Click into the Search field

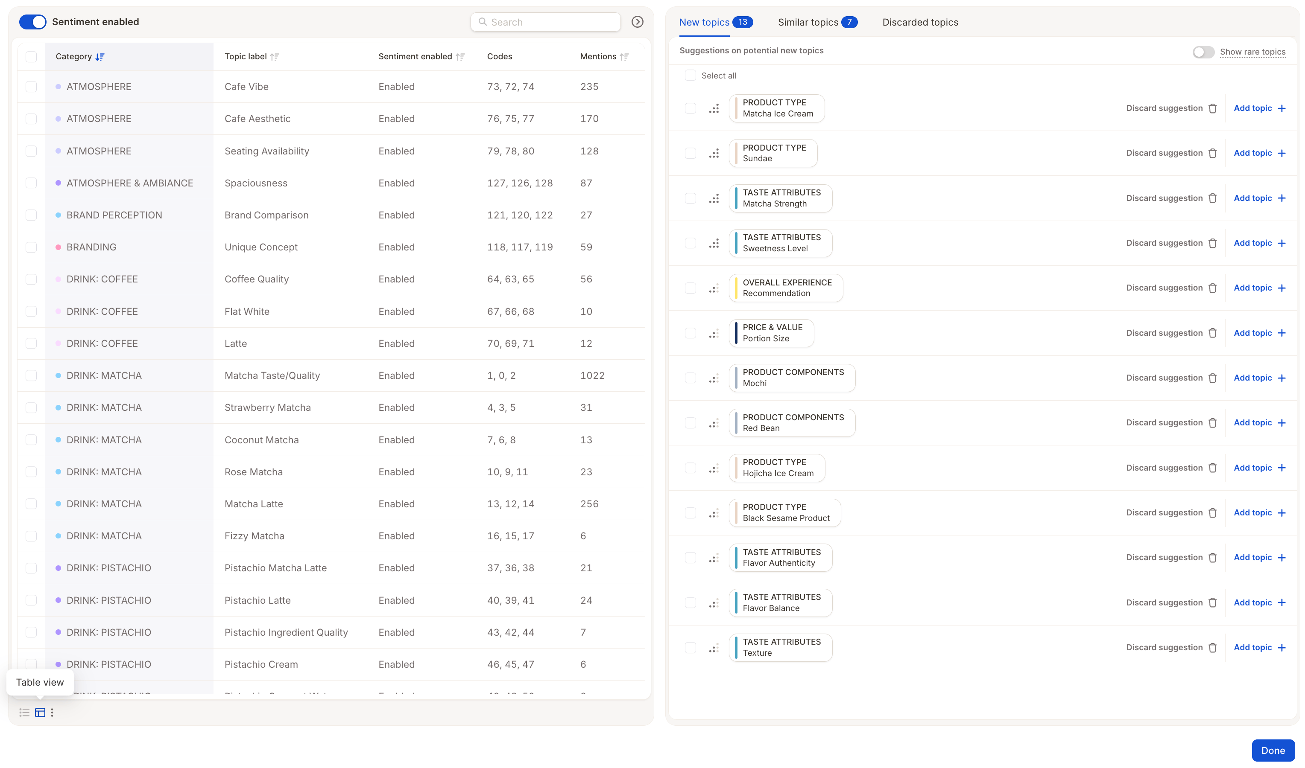[545, 22]
